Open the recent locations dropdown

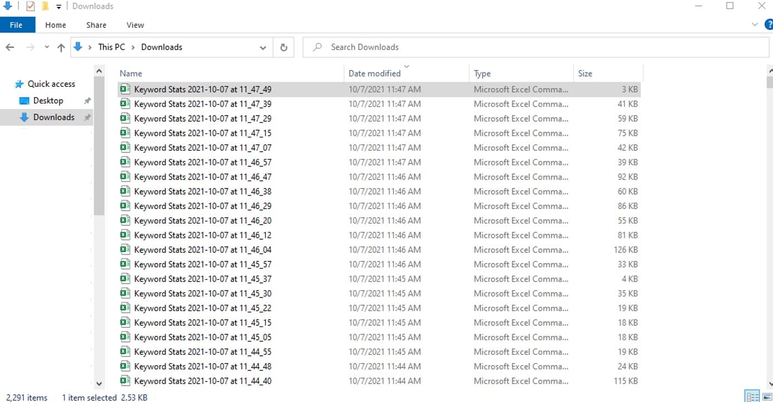[x=47, y=47]
